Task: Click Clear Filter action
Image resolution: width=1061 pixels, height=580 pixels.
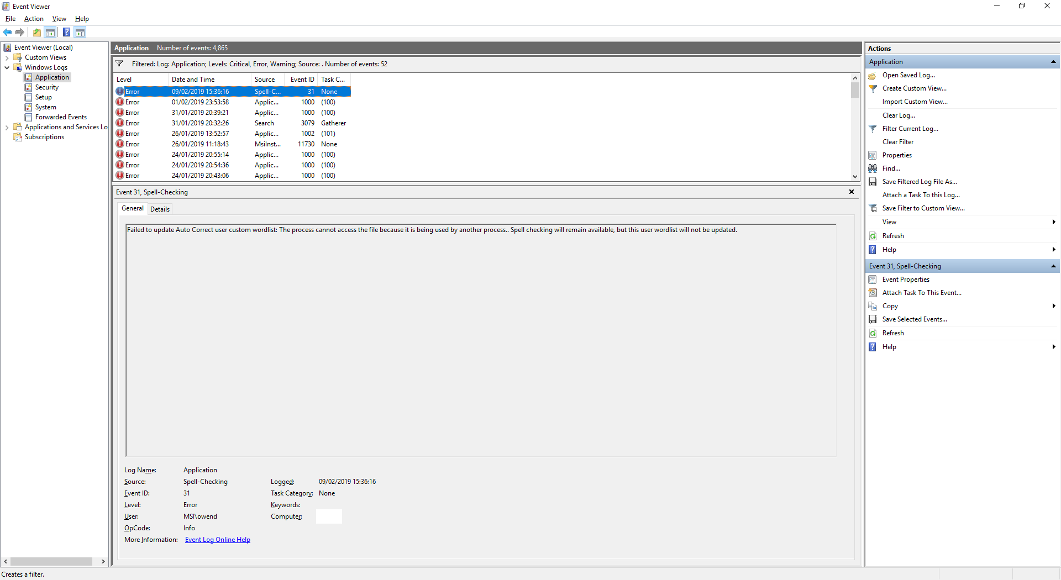Action: pos(898,142)
